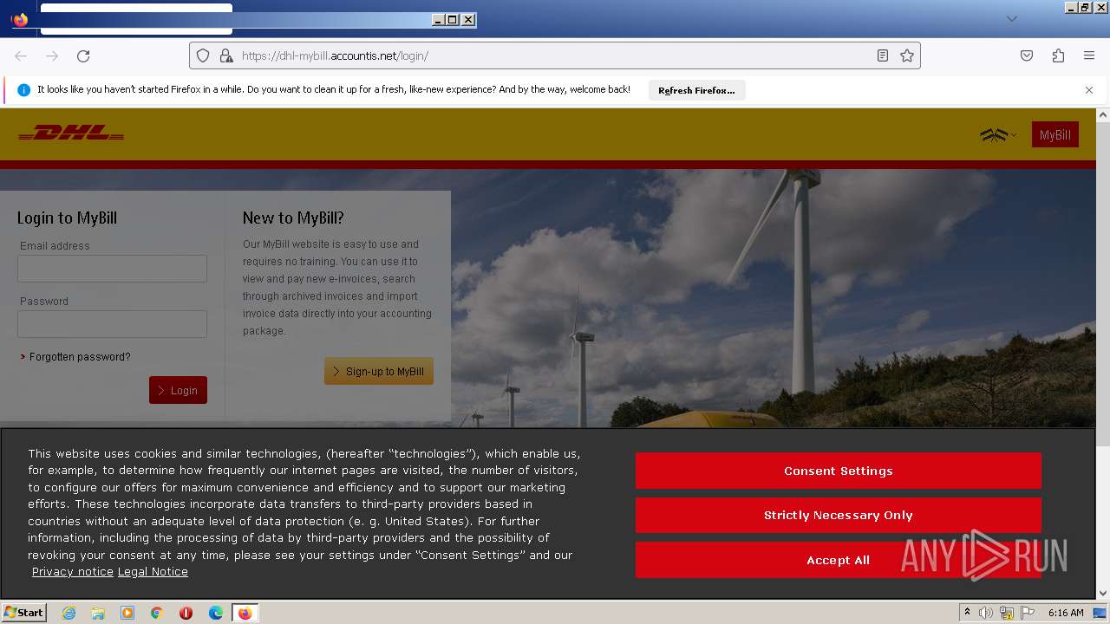
Task: Click the Login to MyBill heading
Action: click(67, 218)
